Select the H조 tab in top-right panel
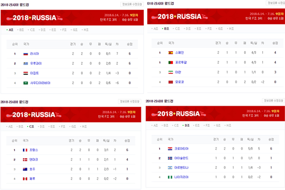Viewport: 285px width, 190px height. pos(231,28)
